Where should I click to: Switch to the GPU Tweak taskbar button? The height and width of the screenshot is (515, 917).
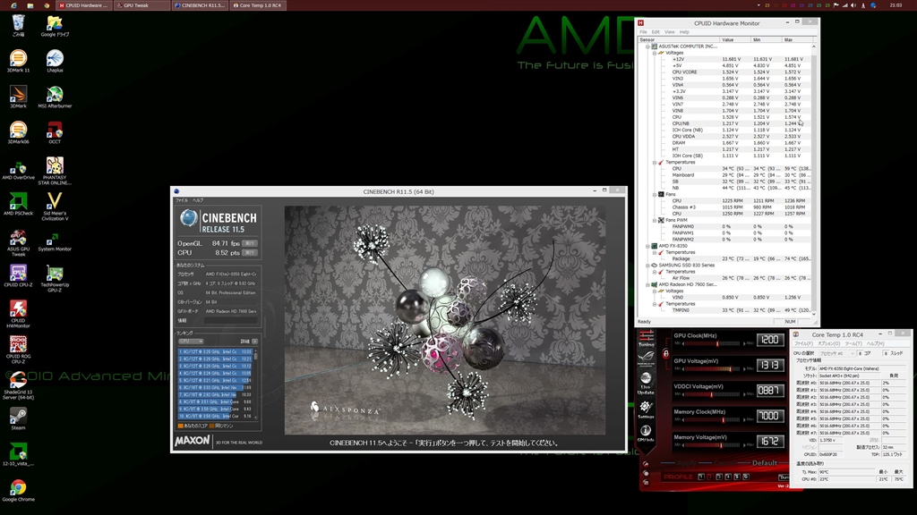point(142,5)
